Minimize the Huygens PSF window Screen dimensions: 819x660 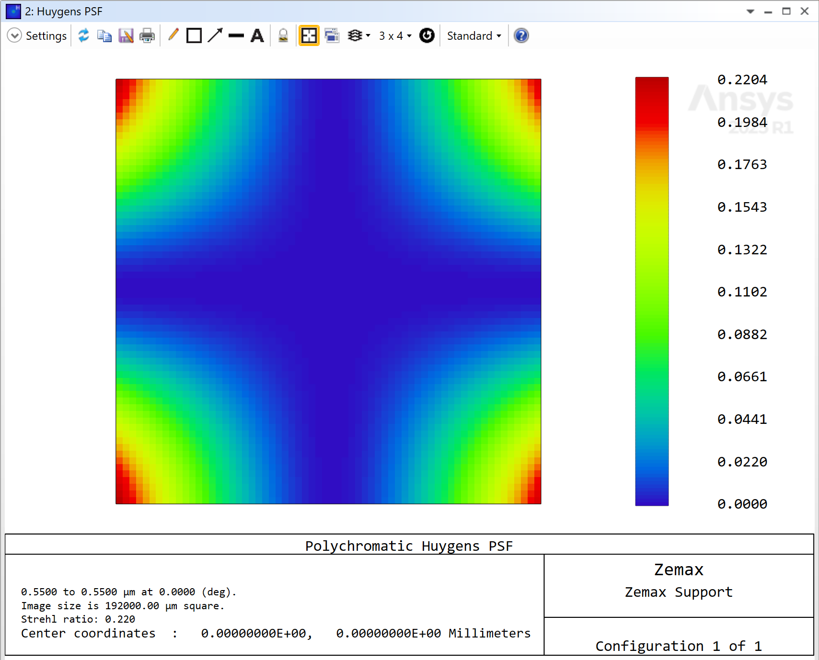tap(768, 11)
